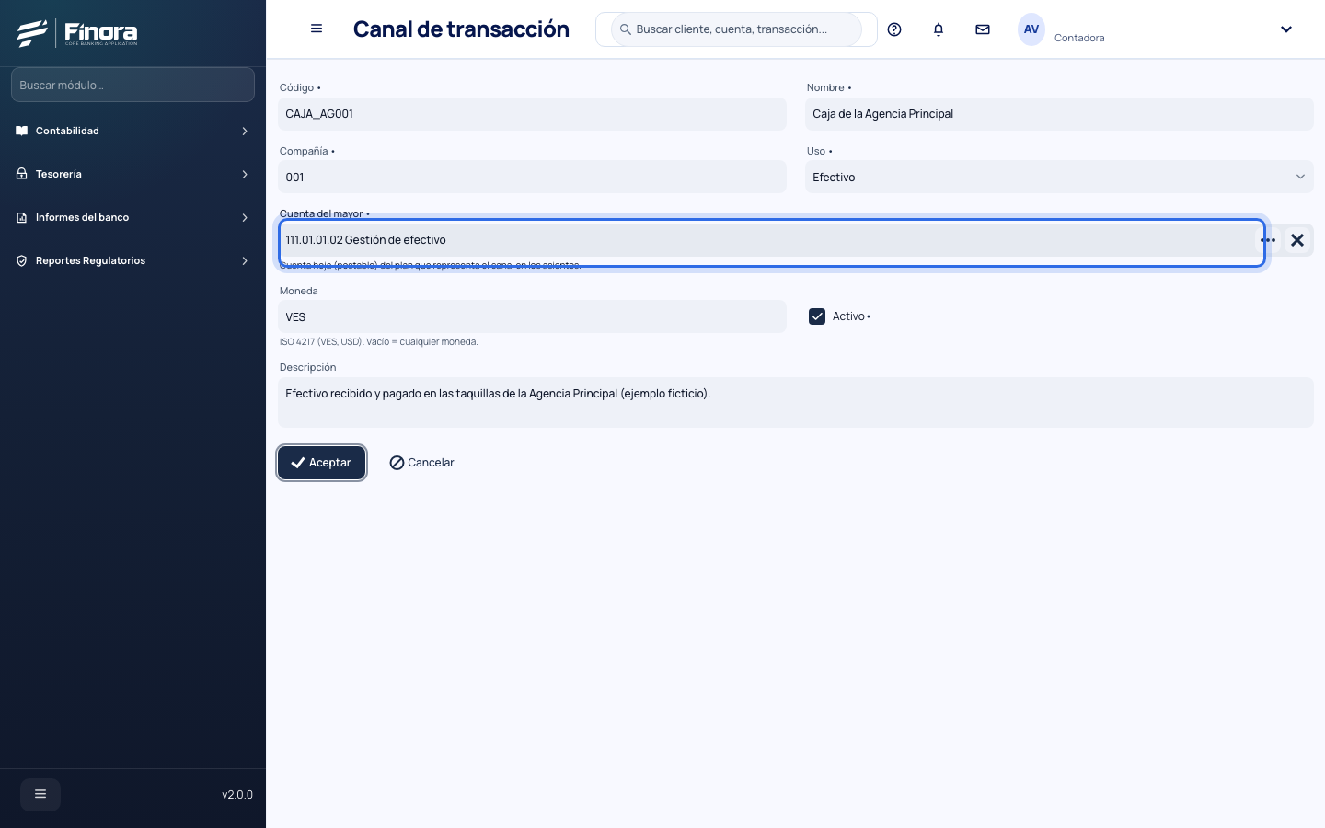Click the Tesorería lock icon
1325x828 pixels.
[22, 174]
